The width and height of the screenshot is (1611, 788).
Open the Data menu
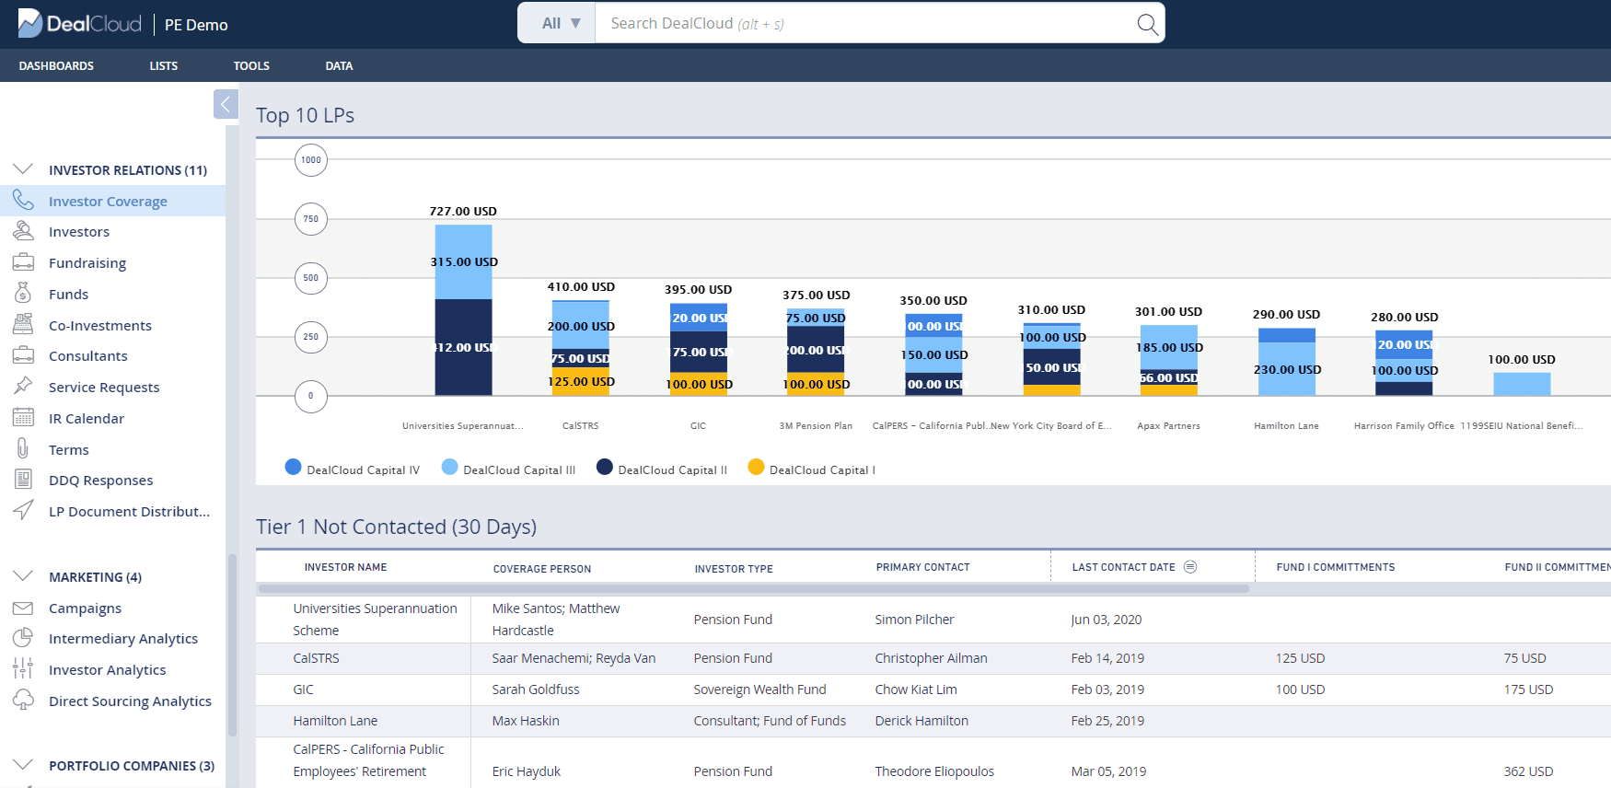[339, 65]
